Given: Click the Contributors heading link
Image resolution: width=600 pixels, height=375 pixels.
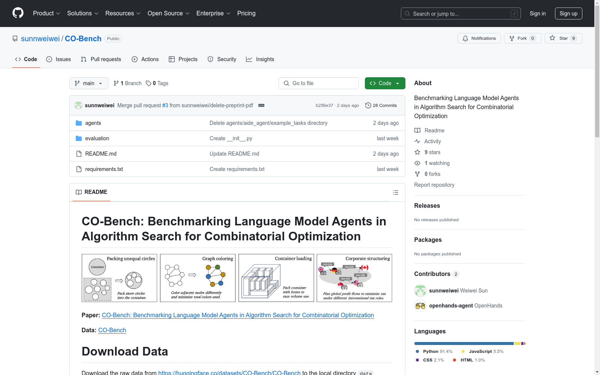Looking at the screenshot, I should coord(436,274).
